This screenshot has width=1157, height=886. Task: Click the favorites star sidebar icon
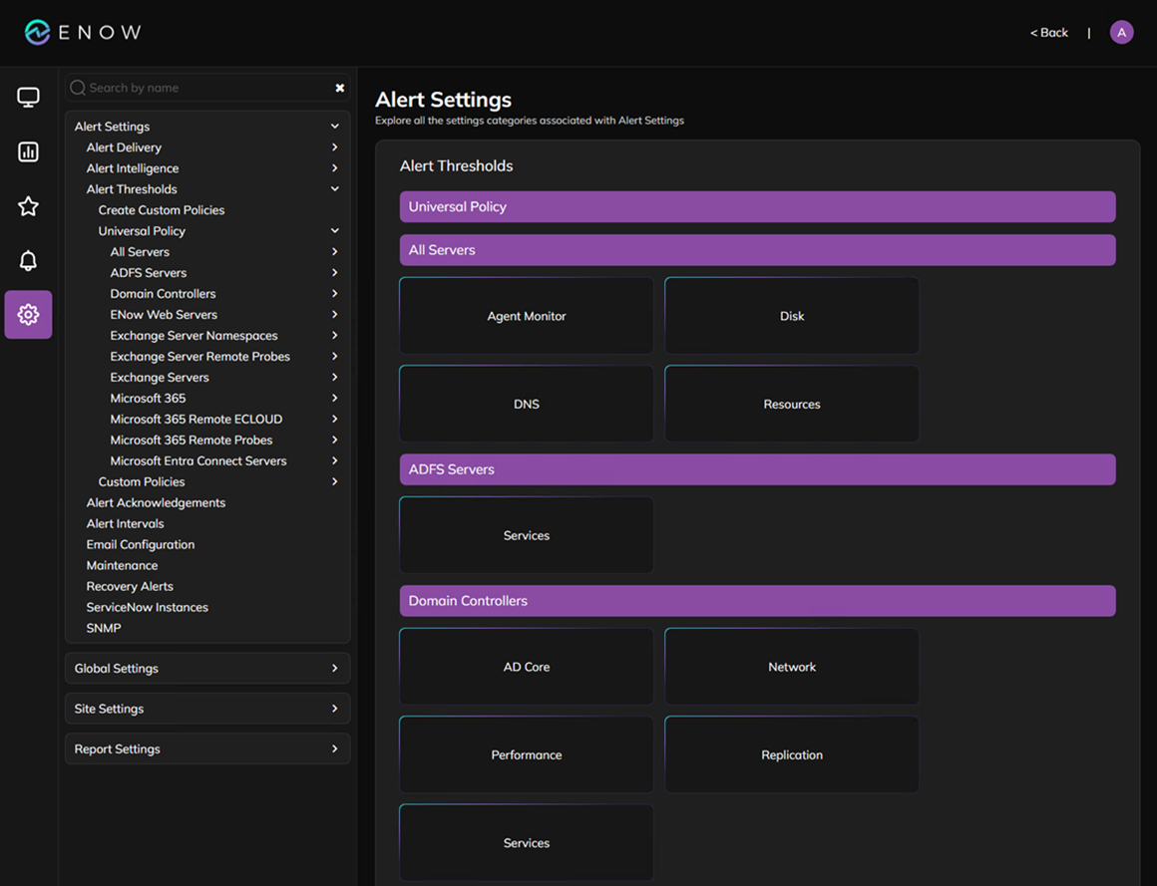(28, 206)
